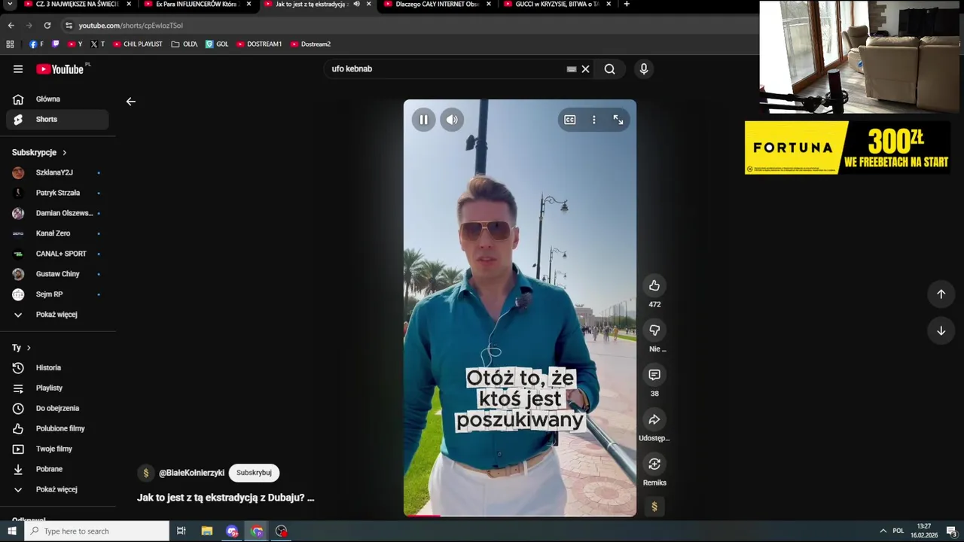Open Pobrane downloads in the sidebar
This screenshot has height=542, width=964.
click(57, 470)
